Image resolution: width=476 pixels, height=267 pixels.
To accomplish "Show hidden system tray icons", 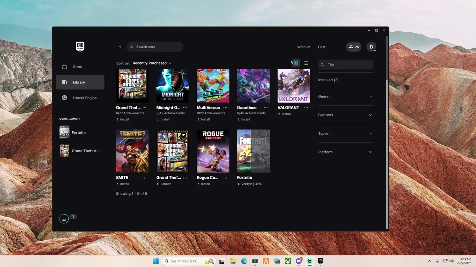I will (430, 261).
